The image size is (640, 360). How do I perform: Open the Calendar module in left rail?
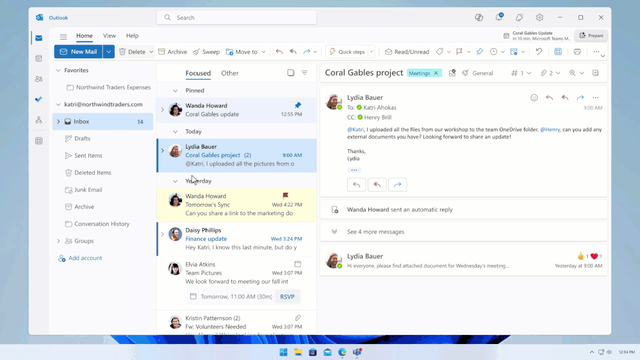[39, 58]
